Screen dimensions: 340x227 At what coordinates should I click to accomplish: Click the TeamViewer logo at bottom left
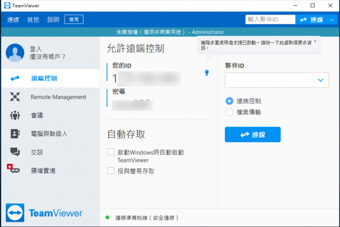[x=44, y=213]
